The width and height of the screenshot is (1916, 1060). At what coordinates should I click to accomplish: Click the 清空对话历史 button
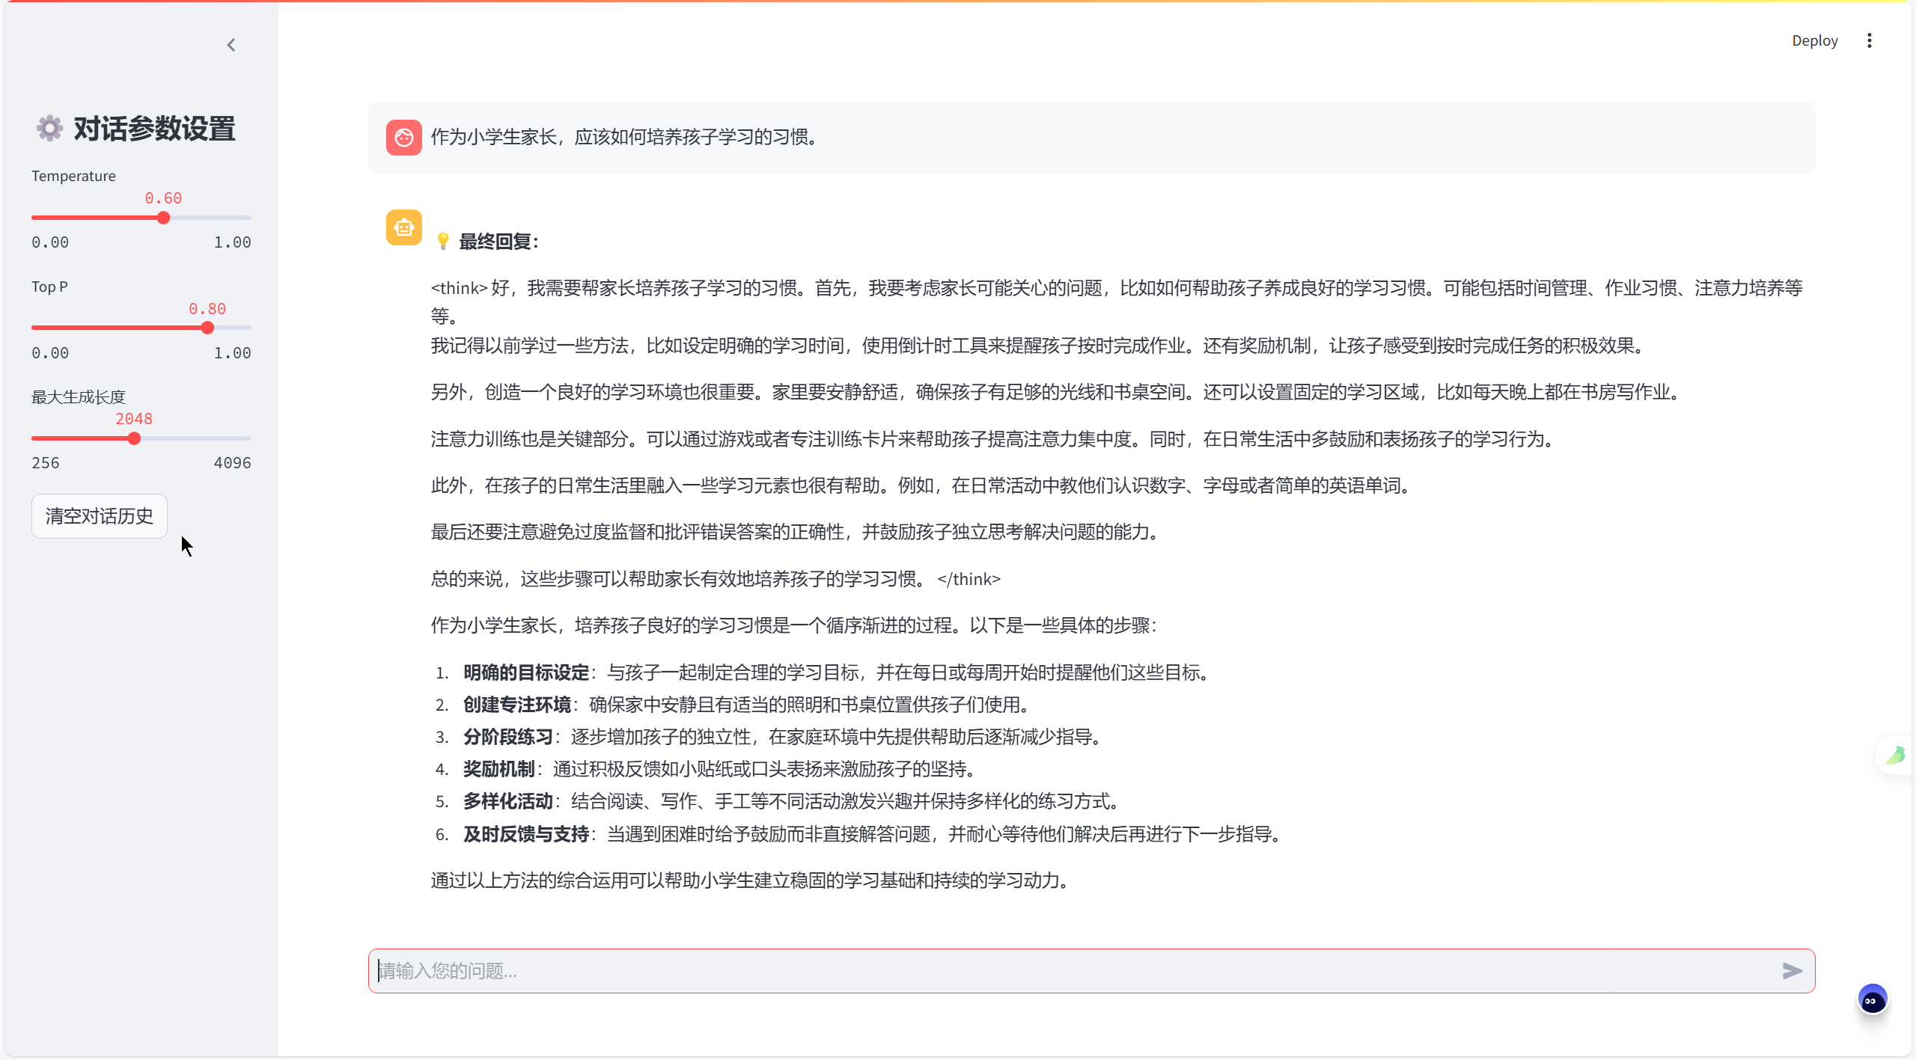coord(99,516)
